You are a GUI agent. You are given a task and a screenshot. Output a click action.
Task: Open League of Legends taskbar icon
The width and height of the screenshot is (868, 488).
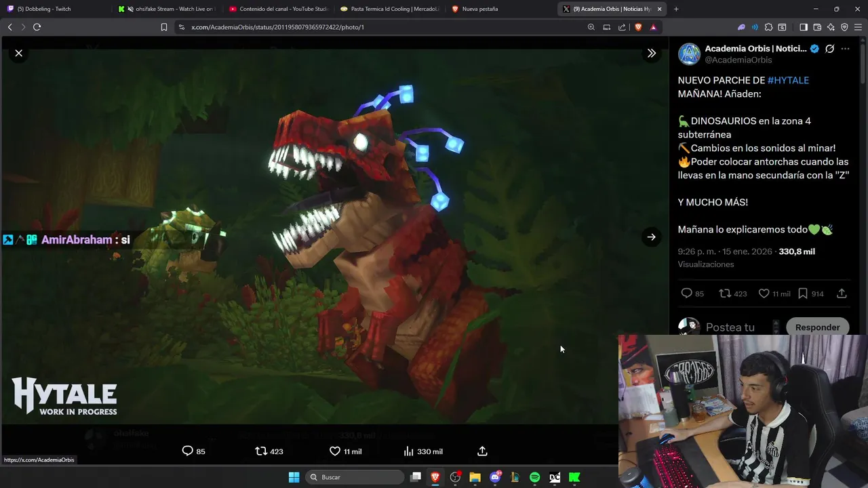pos(515,477)
